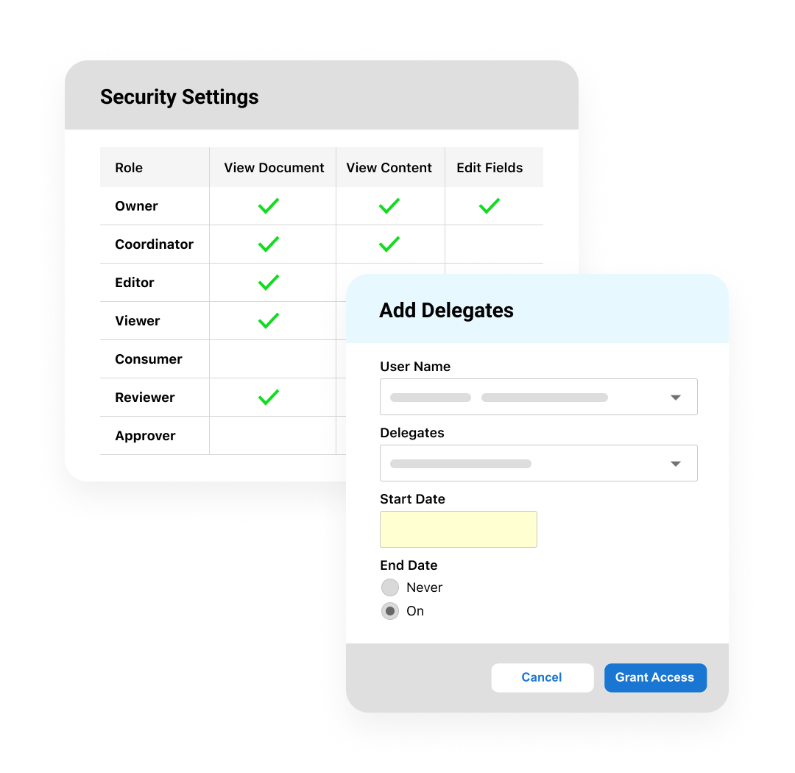Click Owner's View Document green checkmark
795x773 pixels.
269,206
